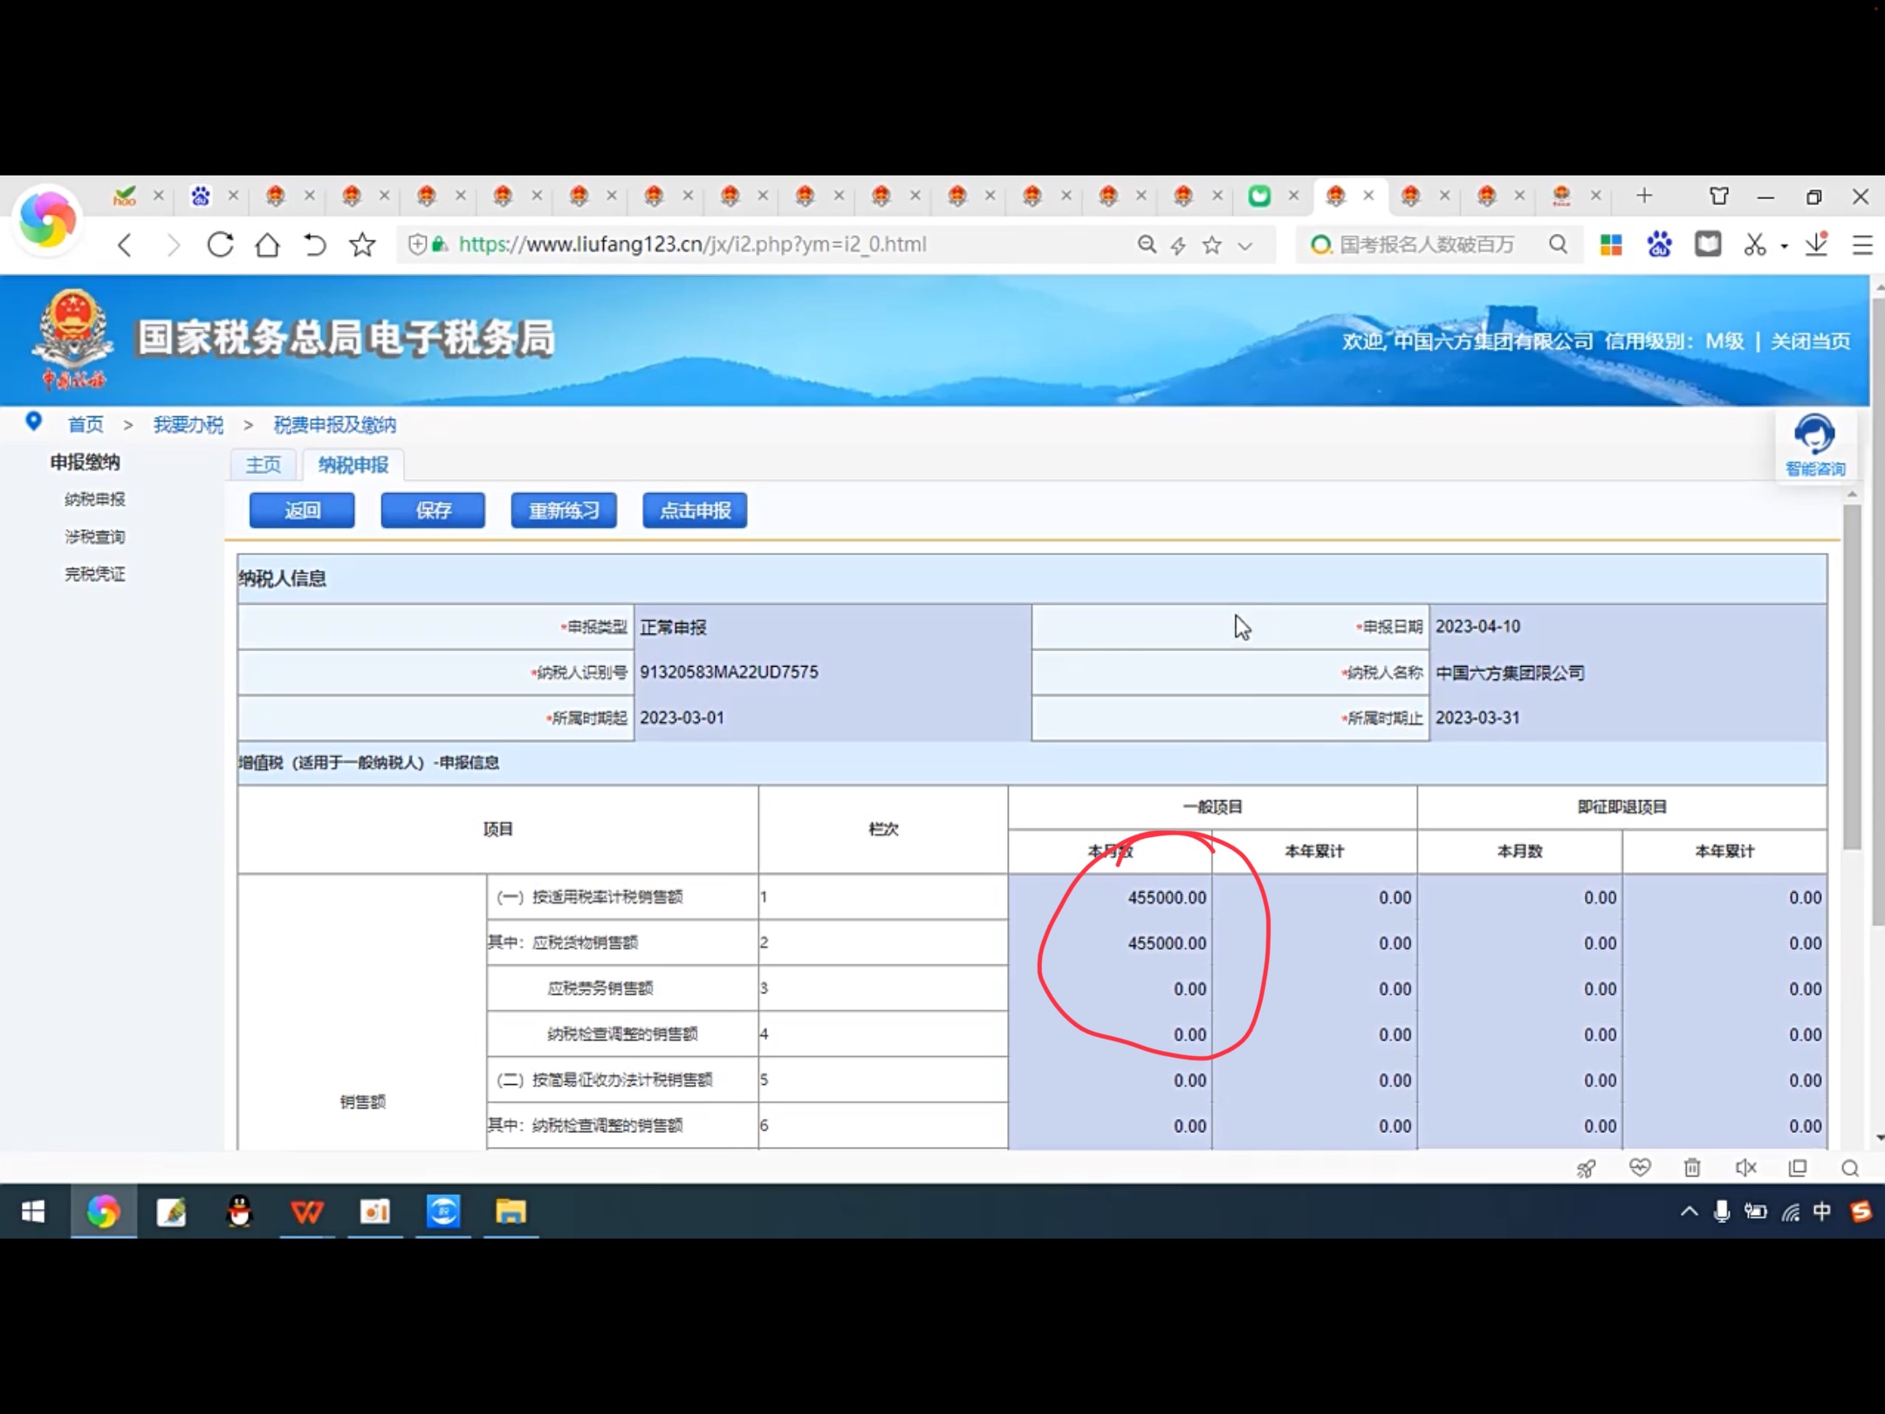Click the 保存 button
The image size is (1885, 1414).
pos(433,511)
